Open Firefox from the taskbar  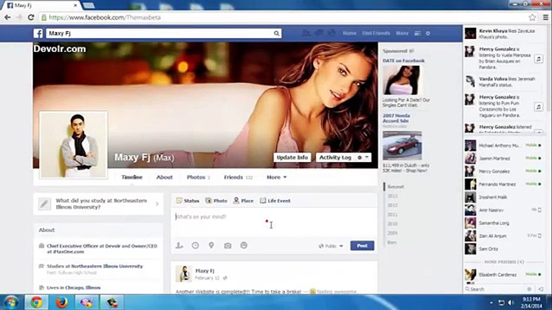tap(62, 302)
